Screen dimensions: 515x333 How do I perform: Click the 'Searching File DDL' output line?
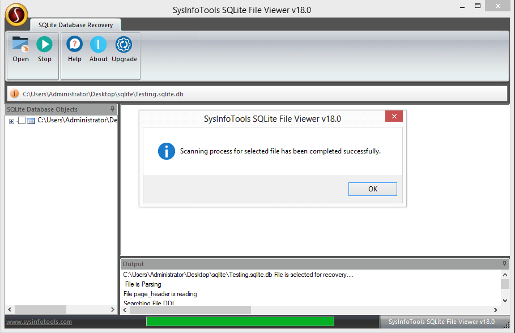click(x=149, y=303)
